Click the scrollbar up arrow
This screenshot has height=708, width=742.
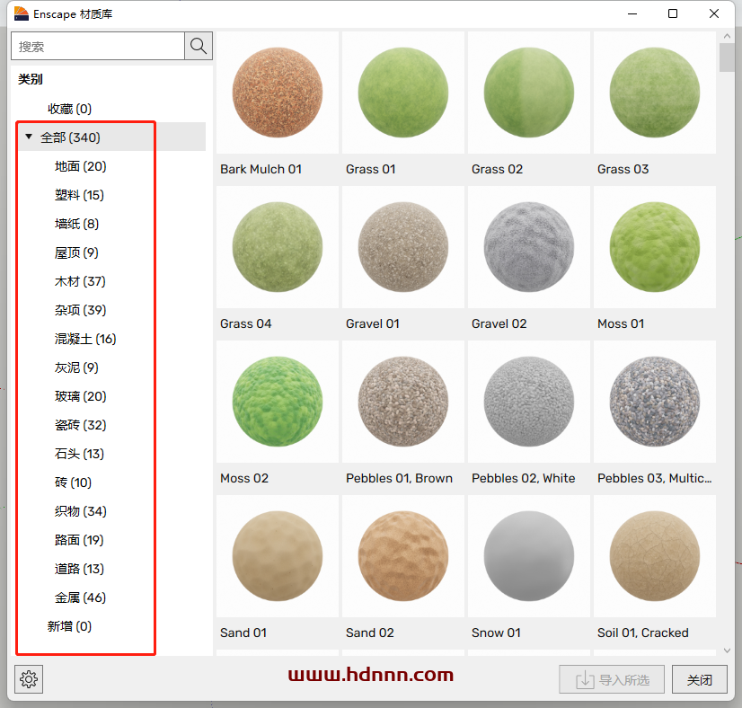(727, 36)
